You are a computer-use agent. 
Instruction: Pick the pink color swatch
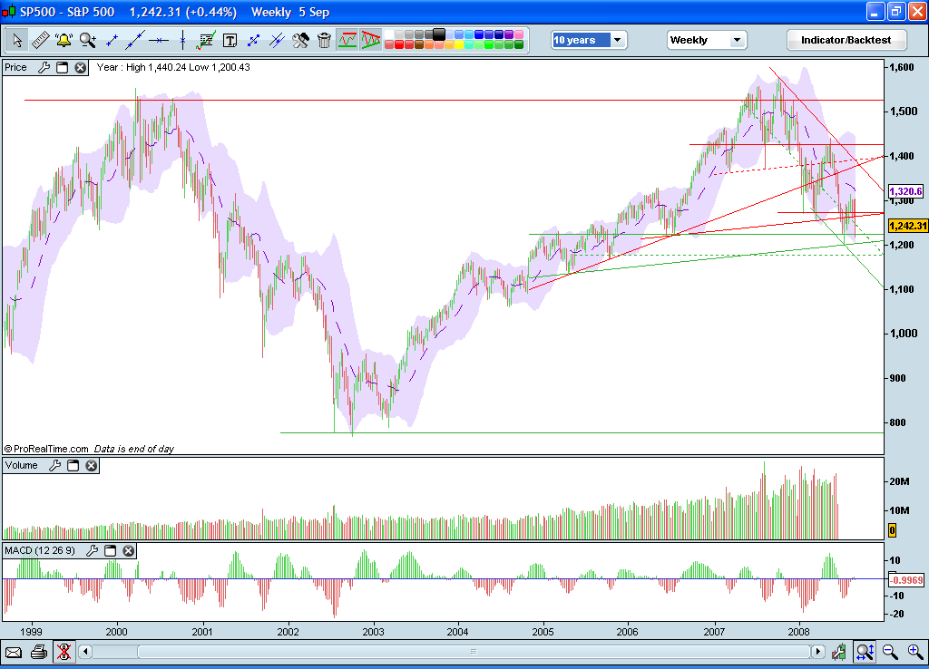click(519, 34)
